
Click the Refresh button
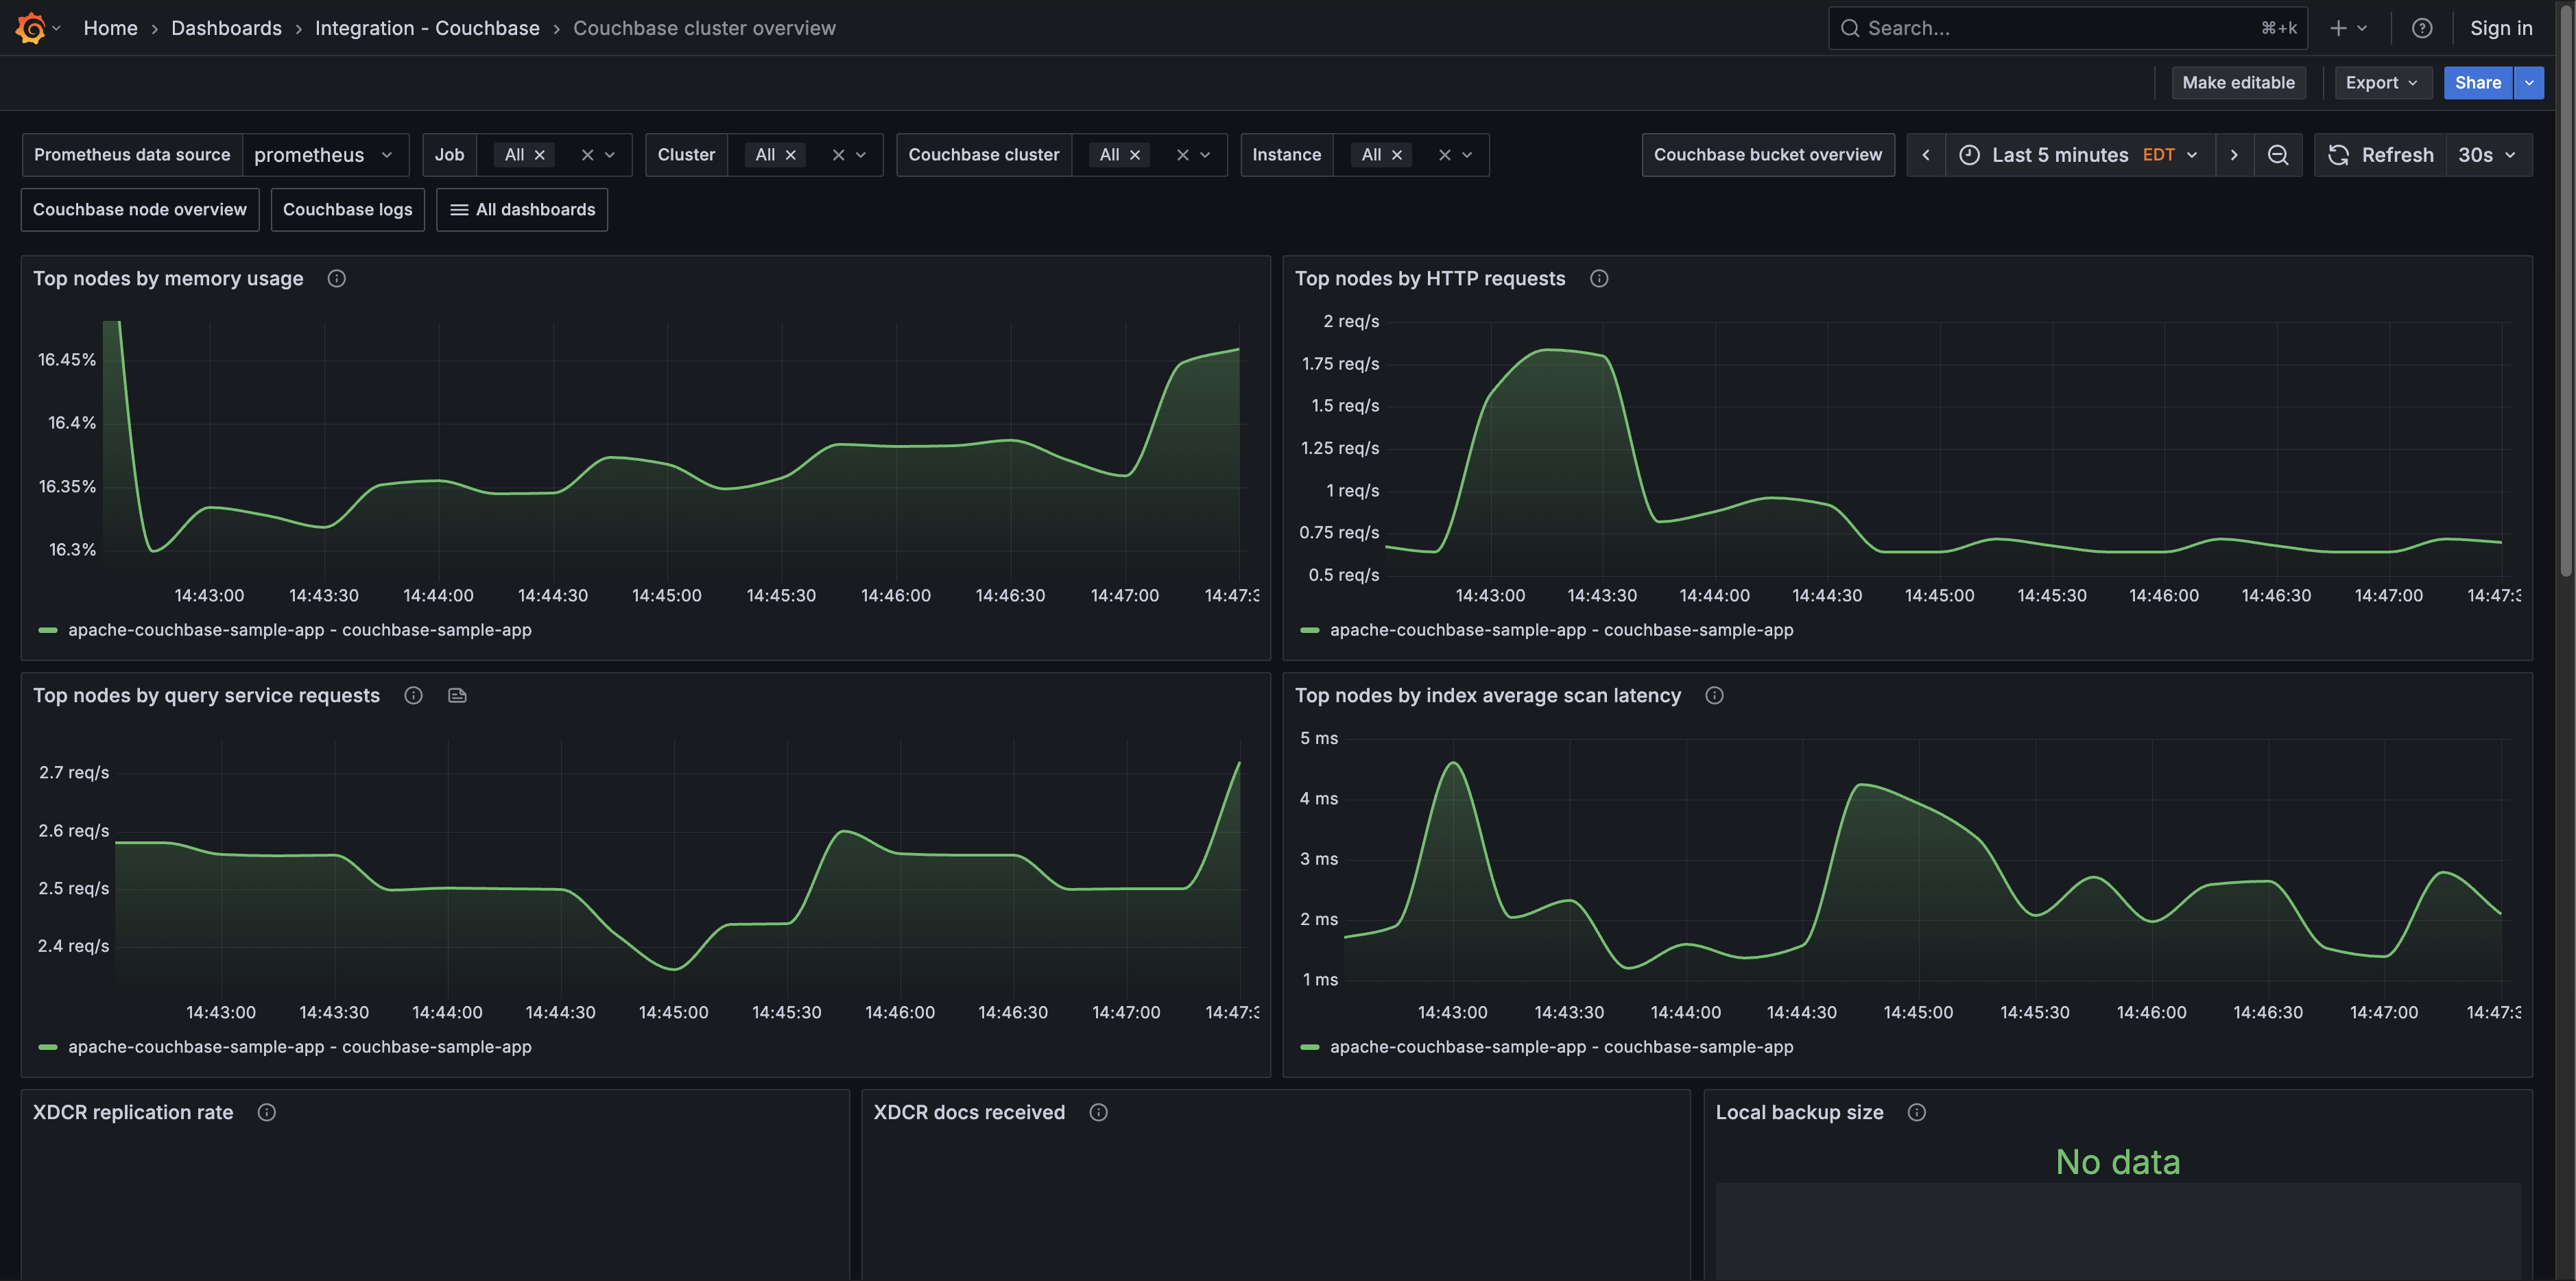tap(2380, 155)
